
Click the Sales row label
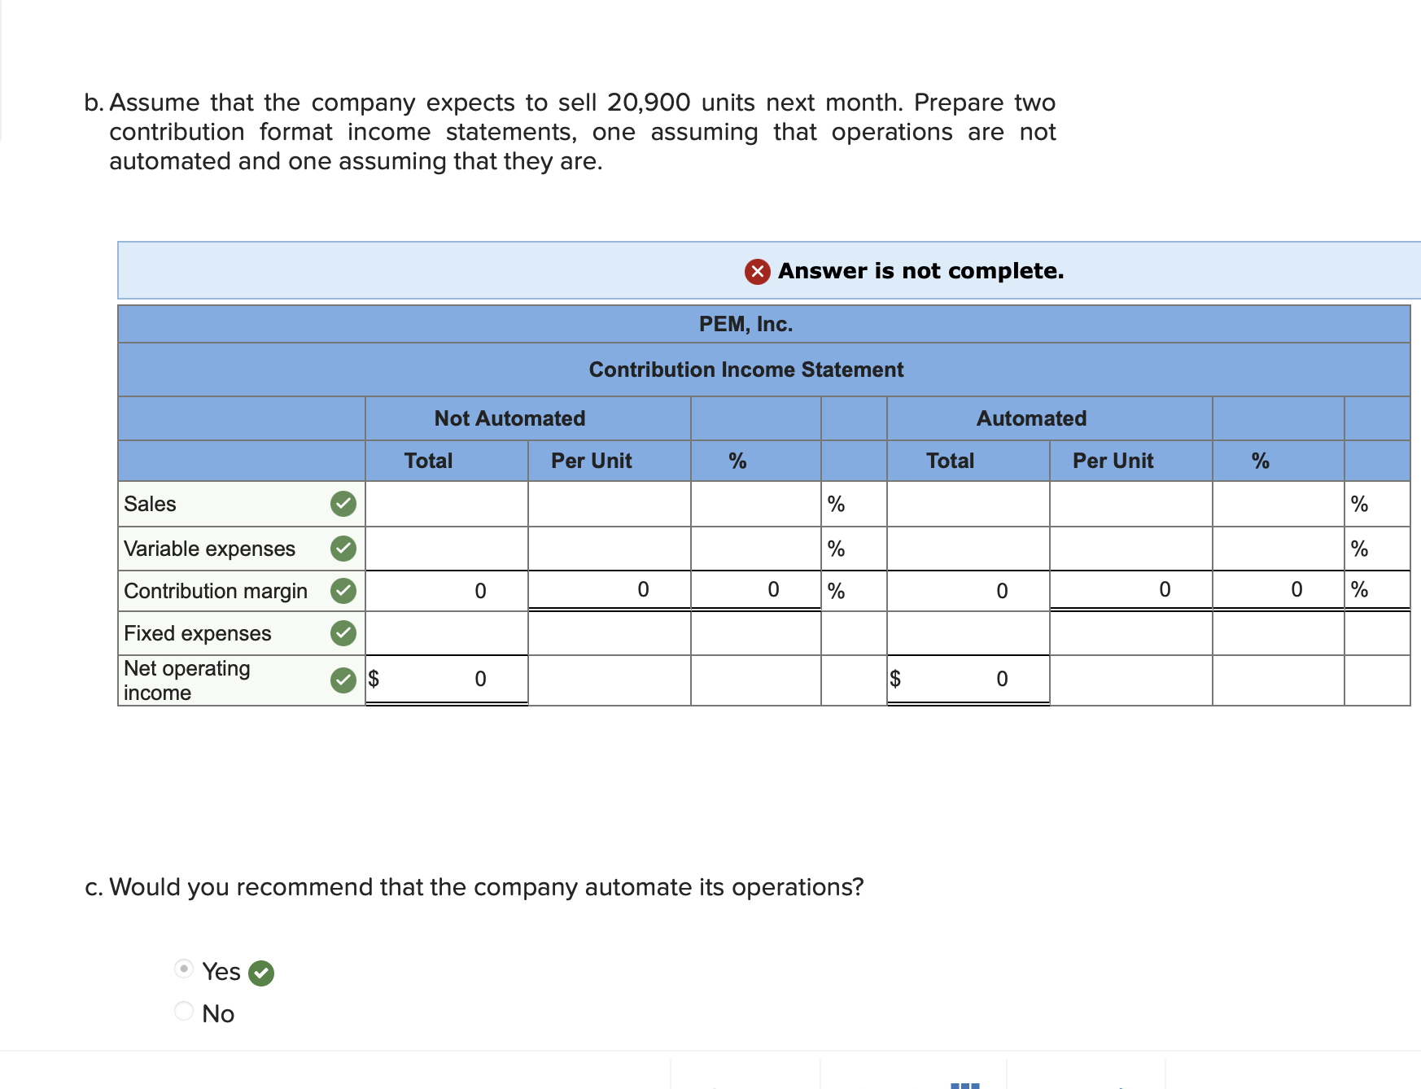pos(151,504)
